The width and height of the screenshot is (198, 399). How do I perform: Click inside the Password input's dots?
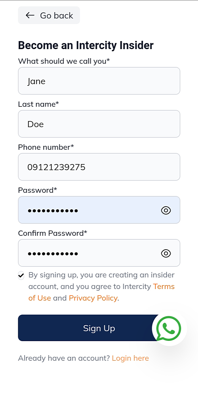[x=53, y=211]
